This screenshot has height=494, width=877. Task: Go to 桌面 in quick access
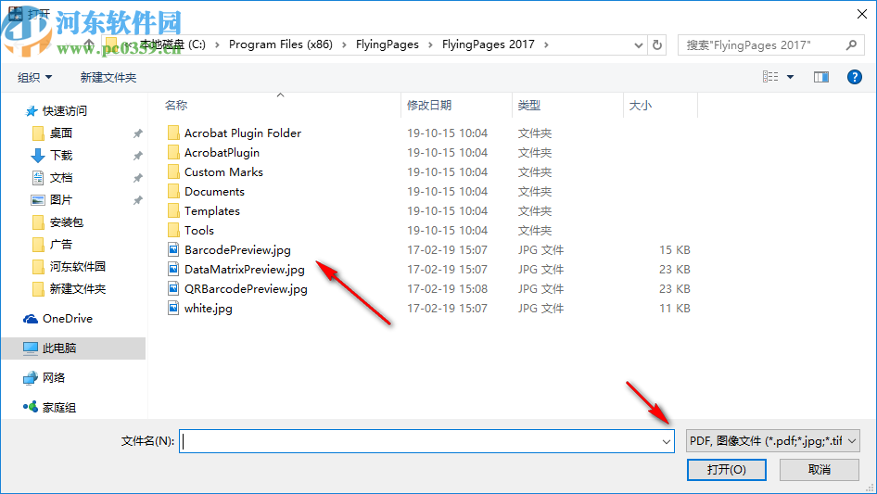tap(61, 133)
